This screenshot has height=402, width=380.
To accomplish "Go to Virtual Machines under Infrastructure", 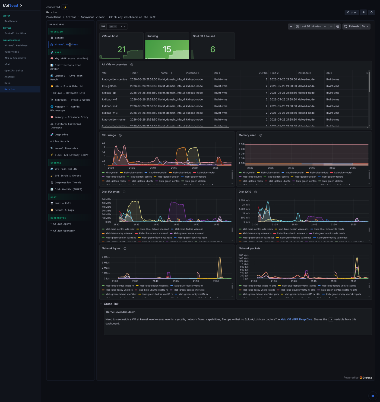I will pos(16,46).
